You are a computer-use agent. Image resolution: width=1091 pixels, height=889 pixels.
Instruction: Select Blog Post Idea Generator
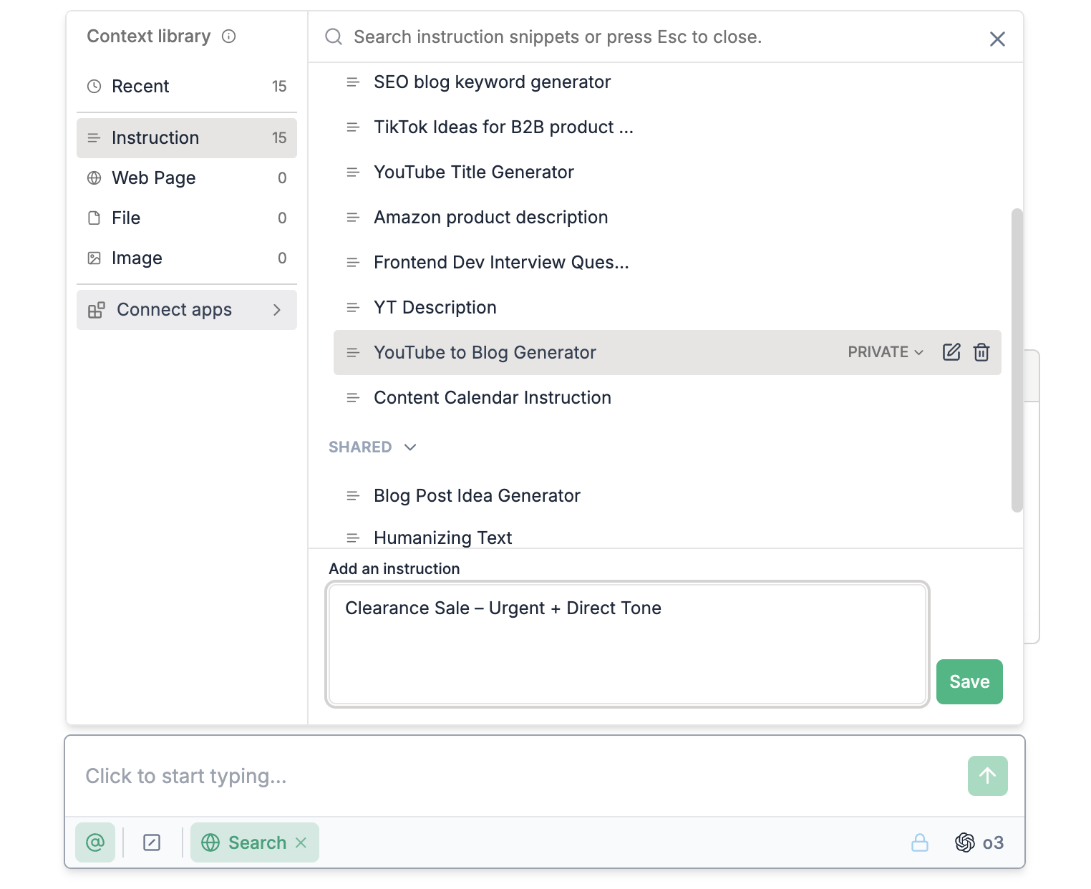tap(667, 496)
